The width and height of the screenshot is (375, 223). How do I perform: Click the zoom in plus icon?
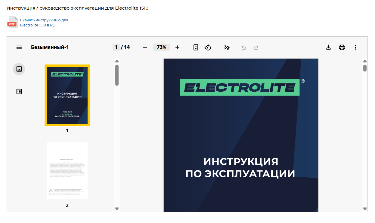[x=177, y=47]
